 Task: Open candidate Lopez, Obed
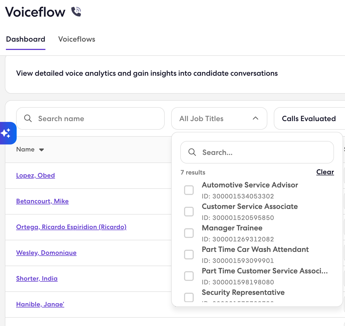(35, 175)
